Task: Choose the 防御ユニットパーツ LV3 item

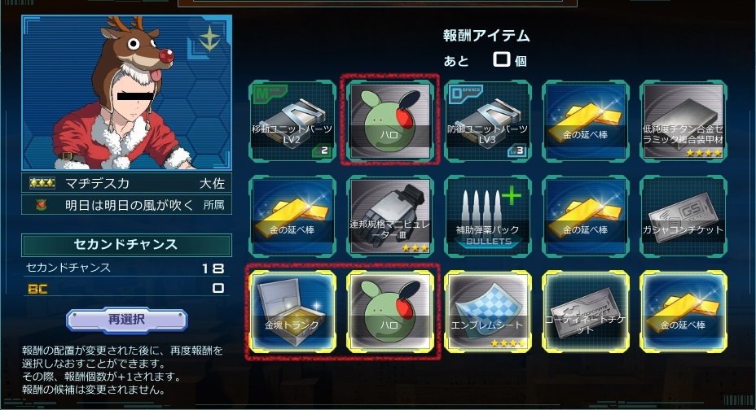Action: point(487,120)
